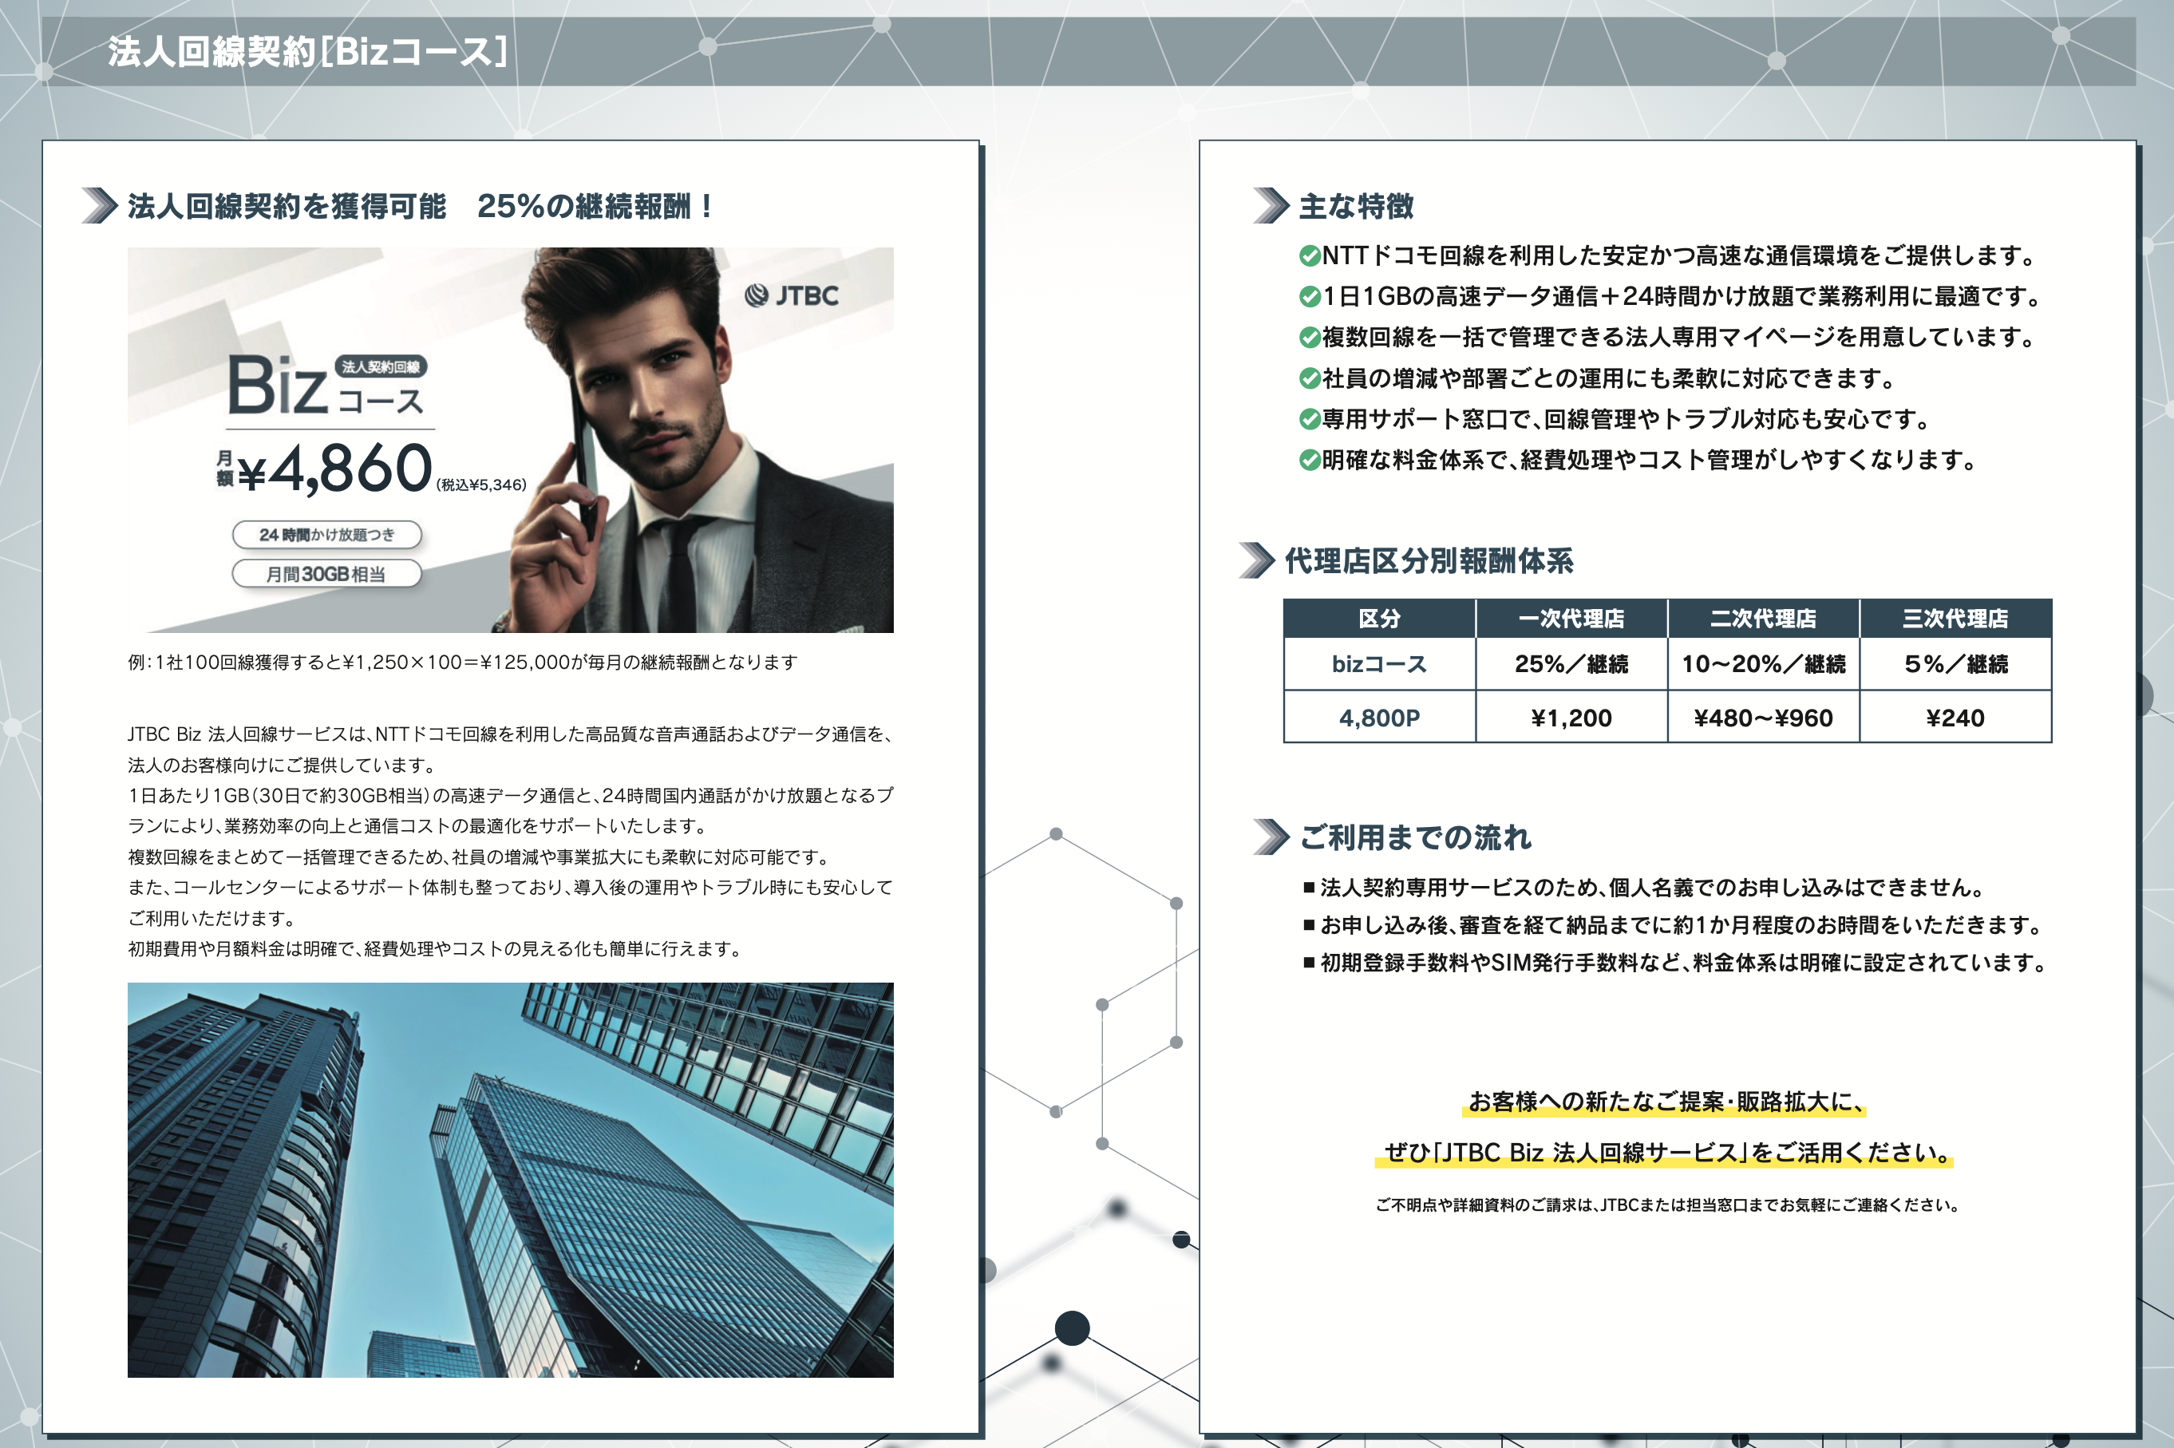Click the JTBC logo in the Biz banner
Image resolution: width=2174 pixels, height=1448 pixels.
point(791,295)
